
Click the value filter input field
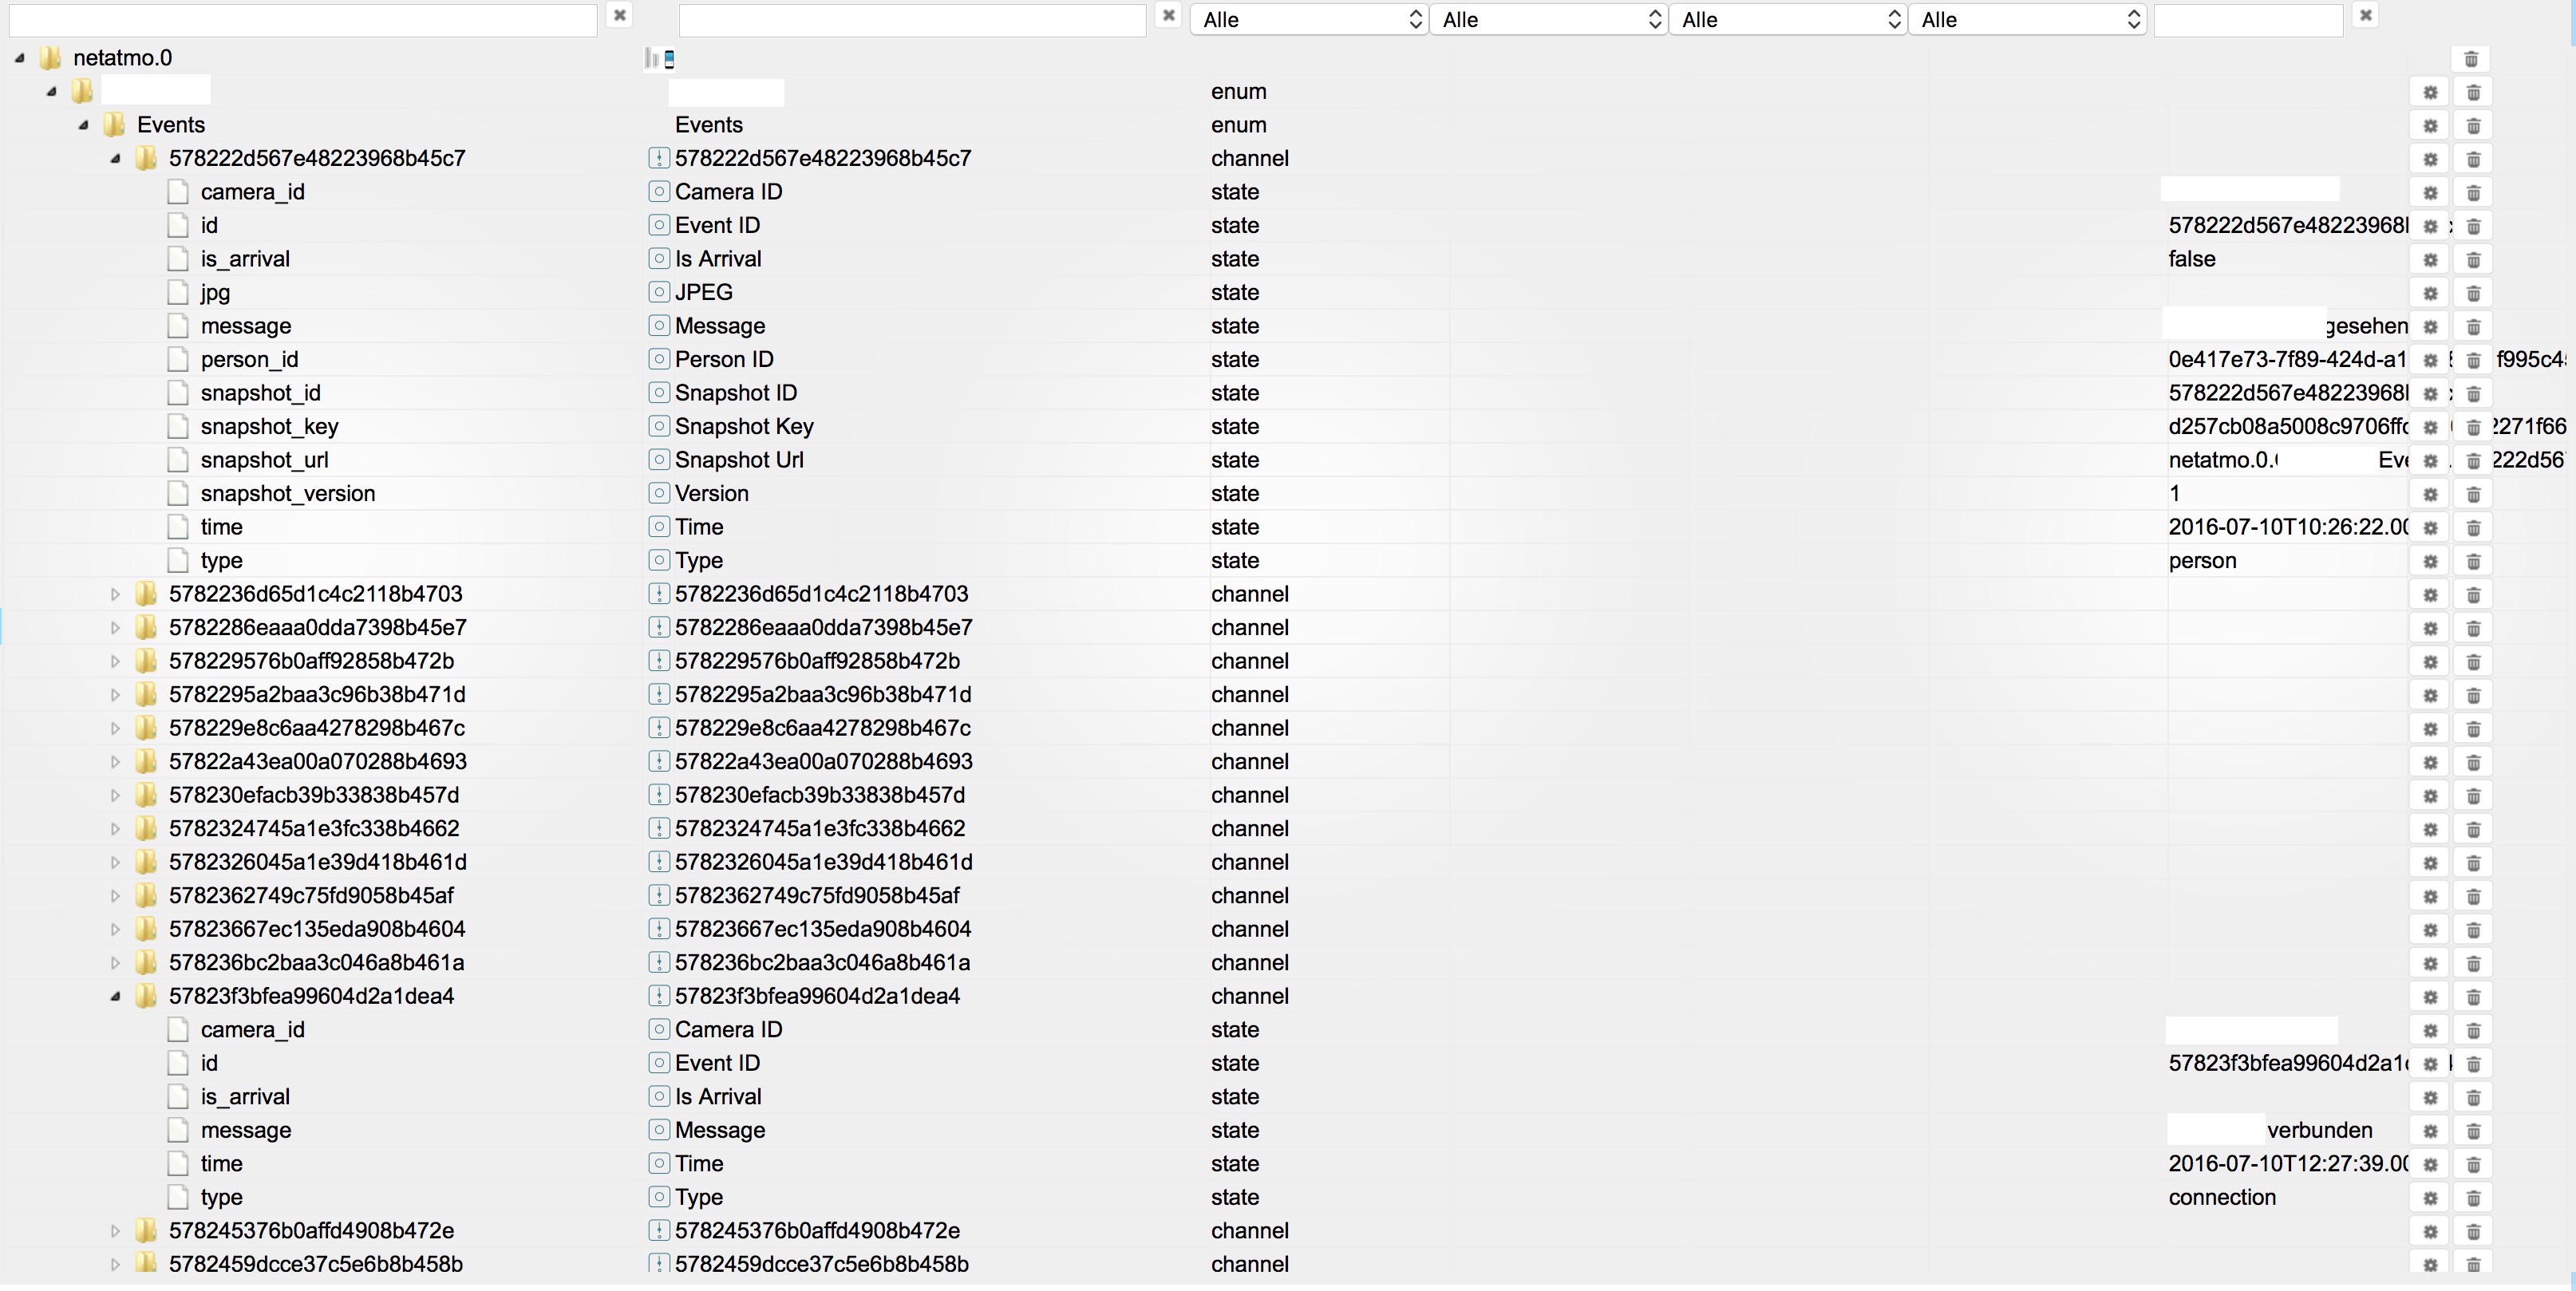pyautogui.click(x=2247, y=19)
